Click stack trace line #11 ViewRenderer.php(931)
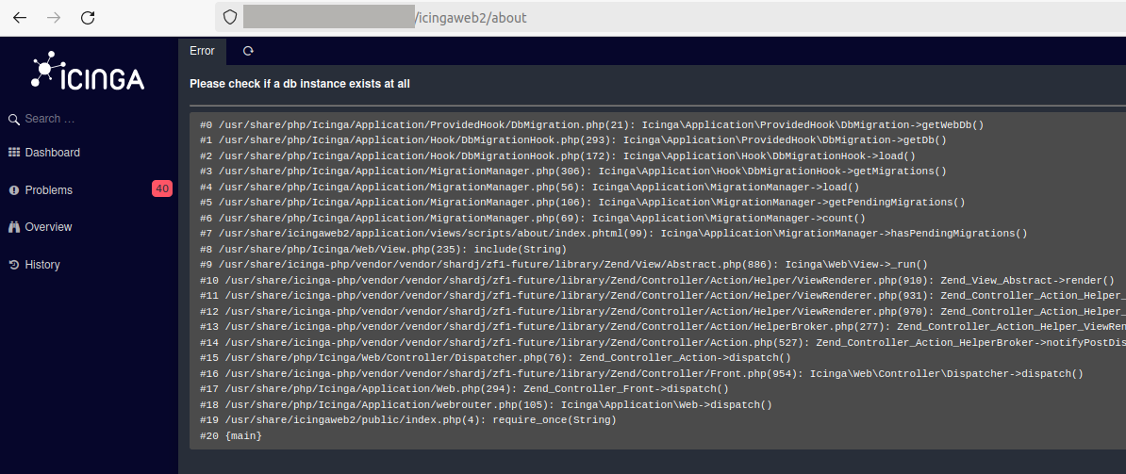This screenshot has height=474, width=1126. (x=663, y=296)
